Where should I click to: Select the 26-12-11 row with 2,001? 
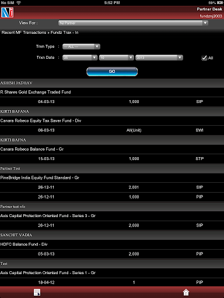(112, 187)
